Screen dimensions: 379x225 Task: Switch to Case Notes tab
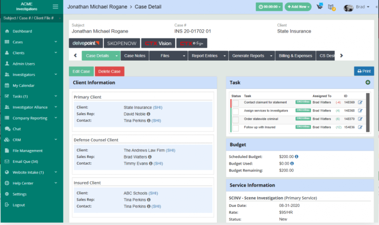point(135,56)
